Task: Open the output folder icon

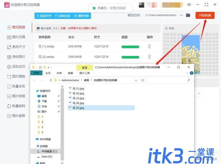Action: (188, 15)
